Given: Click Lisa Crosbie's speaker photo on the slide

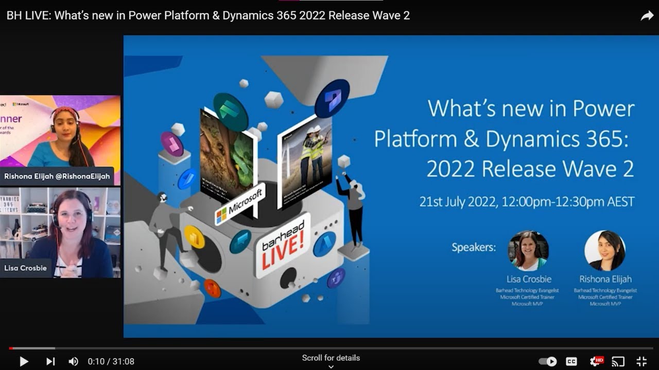Looking at the screenshot, I should [528, 250].
